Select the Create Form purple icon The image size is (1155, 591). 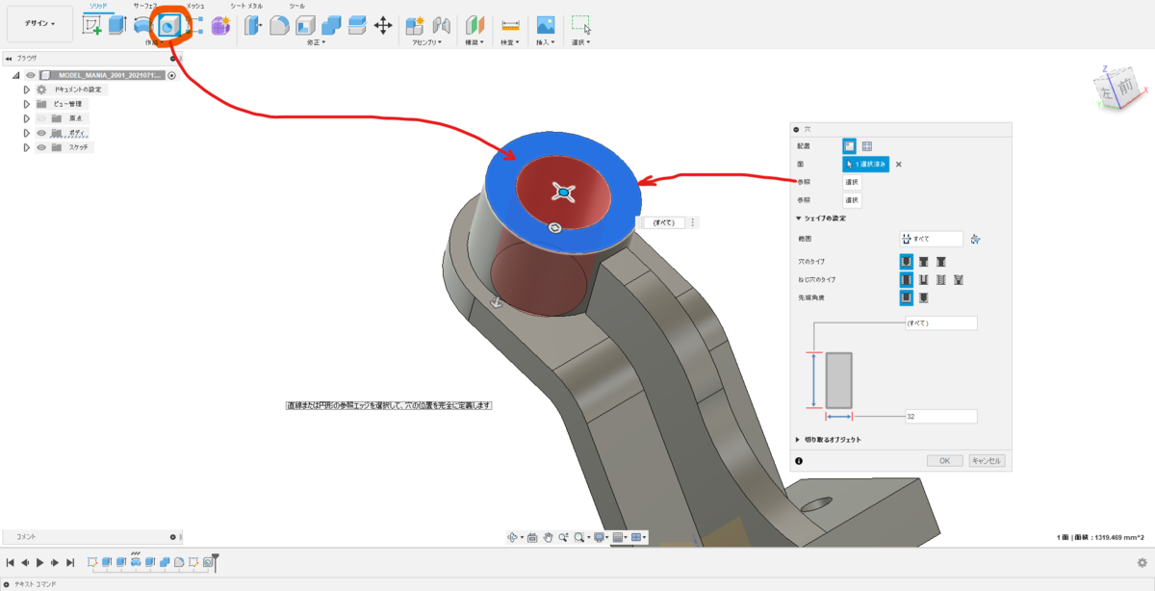click(220, 26)
